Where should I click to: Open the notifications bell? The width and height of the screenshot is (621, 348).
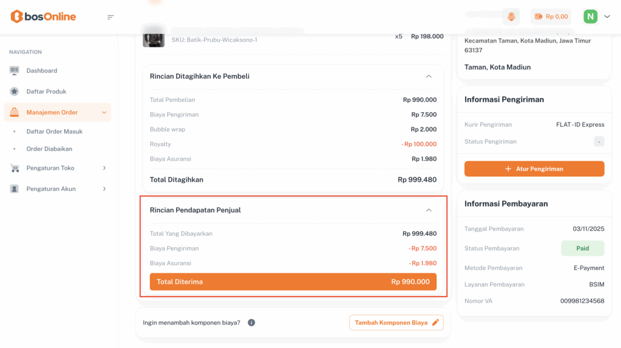tap(511, 16)
